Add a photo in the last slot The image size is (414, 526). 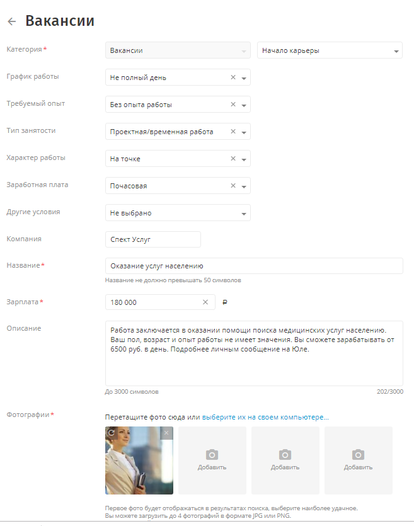(358, 460)
